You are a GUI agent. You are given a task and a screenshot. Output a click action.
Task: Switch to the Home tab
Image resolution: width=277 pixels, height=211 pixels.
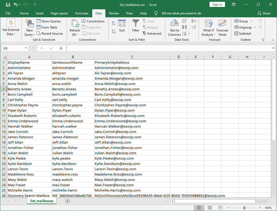click(24, 13)
